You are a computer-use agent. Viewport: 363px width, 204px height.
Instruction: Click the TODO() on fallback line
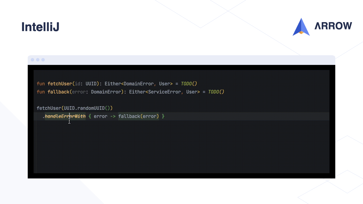coord(216,92)
